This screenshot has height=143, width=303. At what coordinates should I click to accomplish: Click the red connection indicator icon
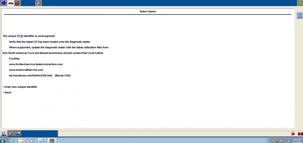[x=300, y=134]
